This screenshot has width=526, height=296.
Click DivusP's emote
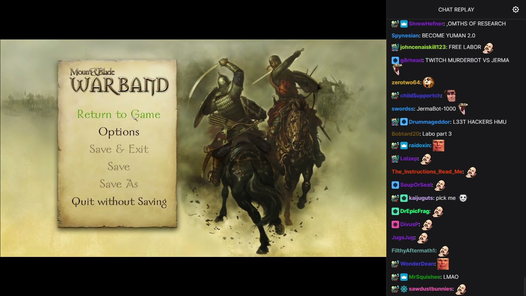point(427,225)
